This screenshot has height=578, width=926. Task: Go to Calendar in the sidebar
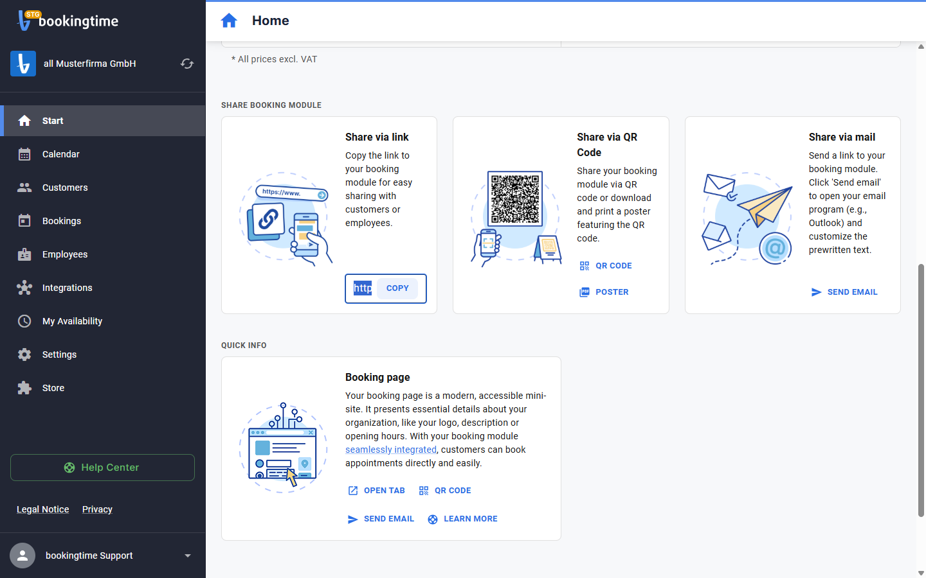pyautogui.click(x=103, y=154)
